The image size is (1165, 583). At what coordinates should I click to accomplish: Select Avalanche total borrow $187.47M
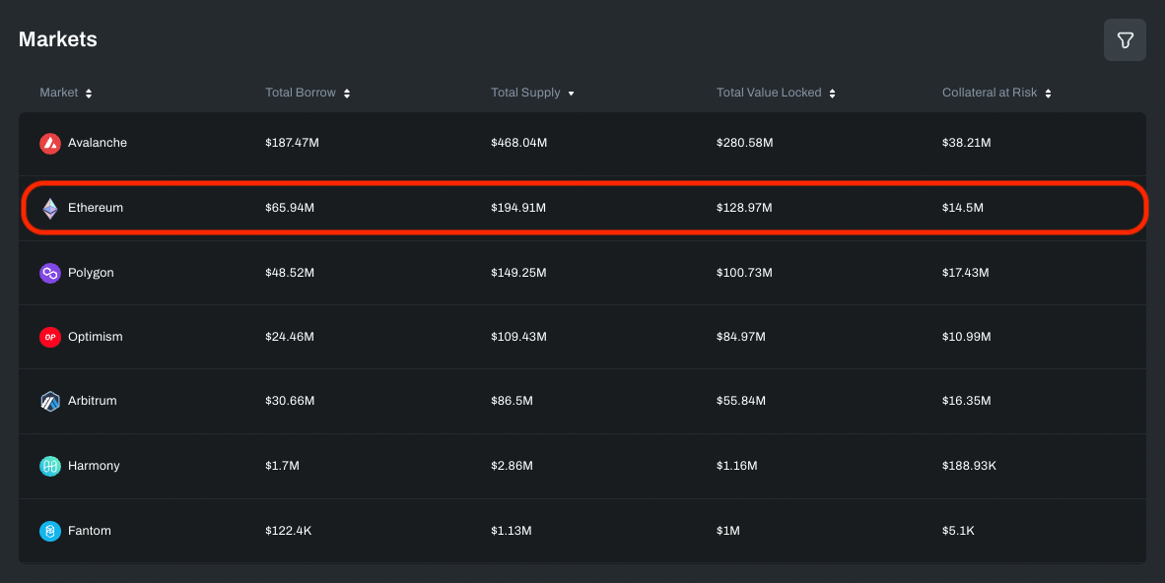292,143
